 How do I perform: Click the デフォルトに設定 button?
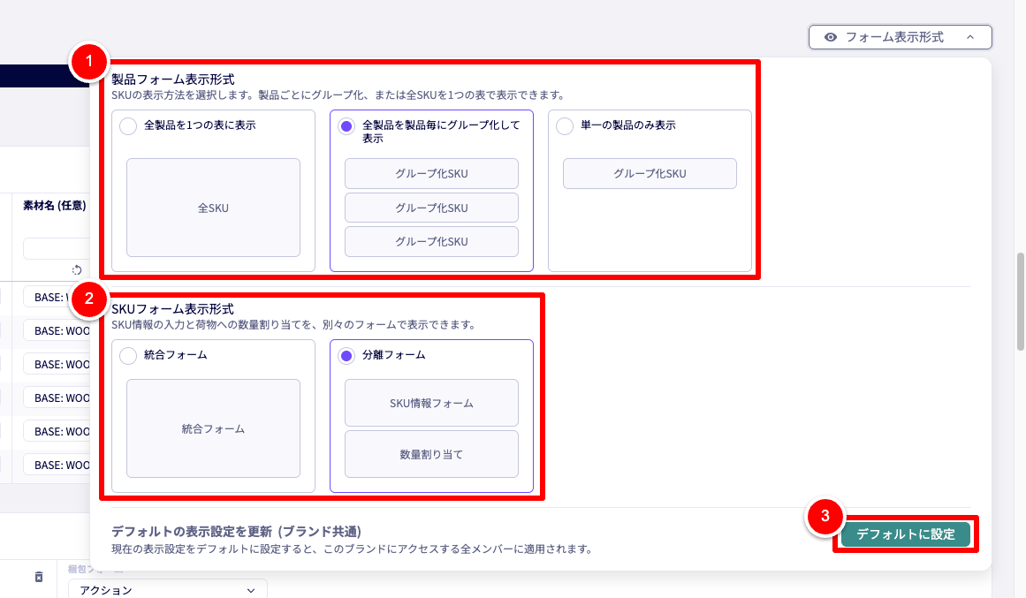905,534
